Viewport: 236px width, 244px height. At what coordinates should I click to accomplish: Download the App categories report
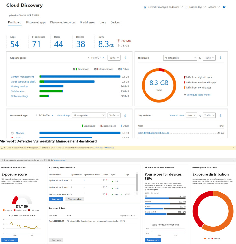click(x=125, y=58)
